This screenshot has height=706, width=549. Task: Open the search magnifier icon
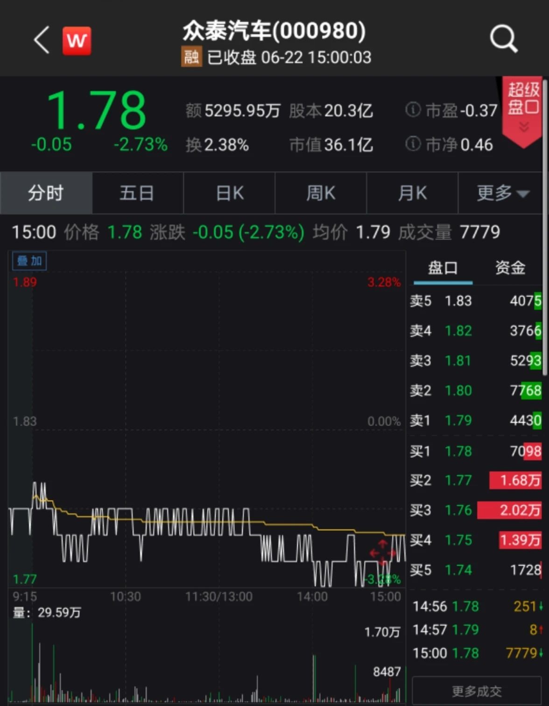(504, 39)
